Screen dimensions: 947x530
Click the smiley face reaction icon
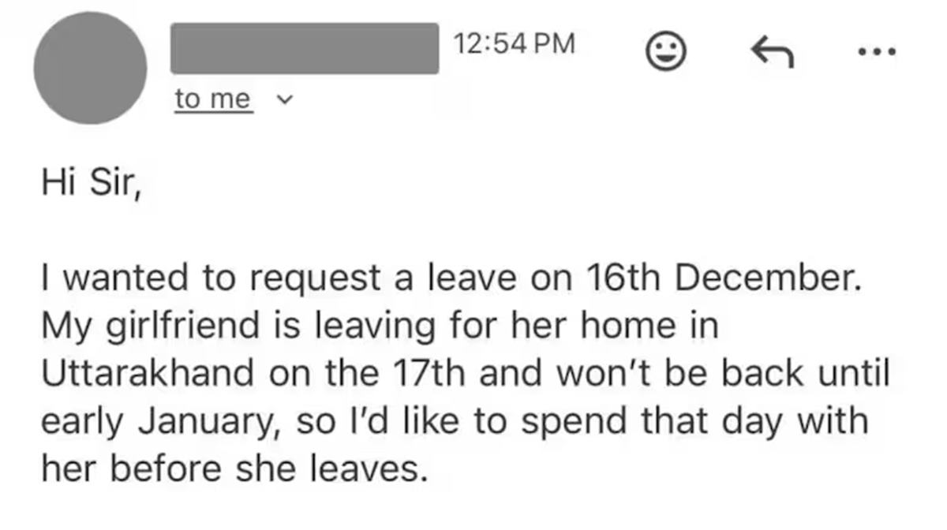(665, 50)
